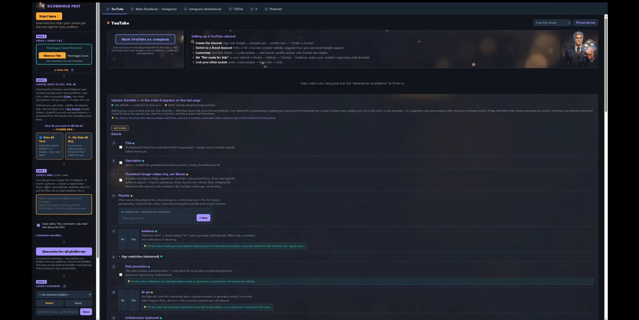Click the Float this tab button
Screen dimensions: 639x320
coord(585,23)
